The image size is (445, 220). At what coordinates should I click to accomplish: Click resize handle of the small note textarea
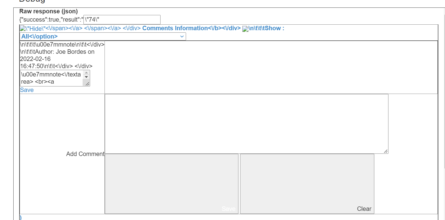pos(87,84)
